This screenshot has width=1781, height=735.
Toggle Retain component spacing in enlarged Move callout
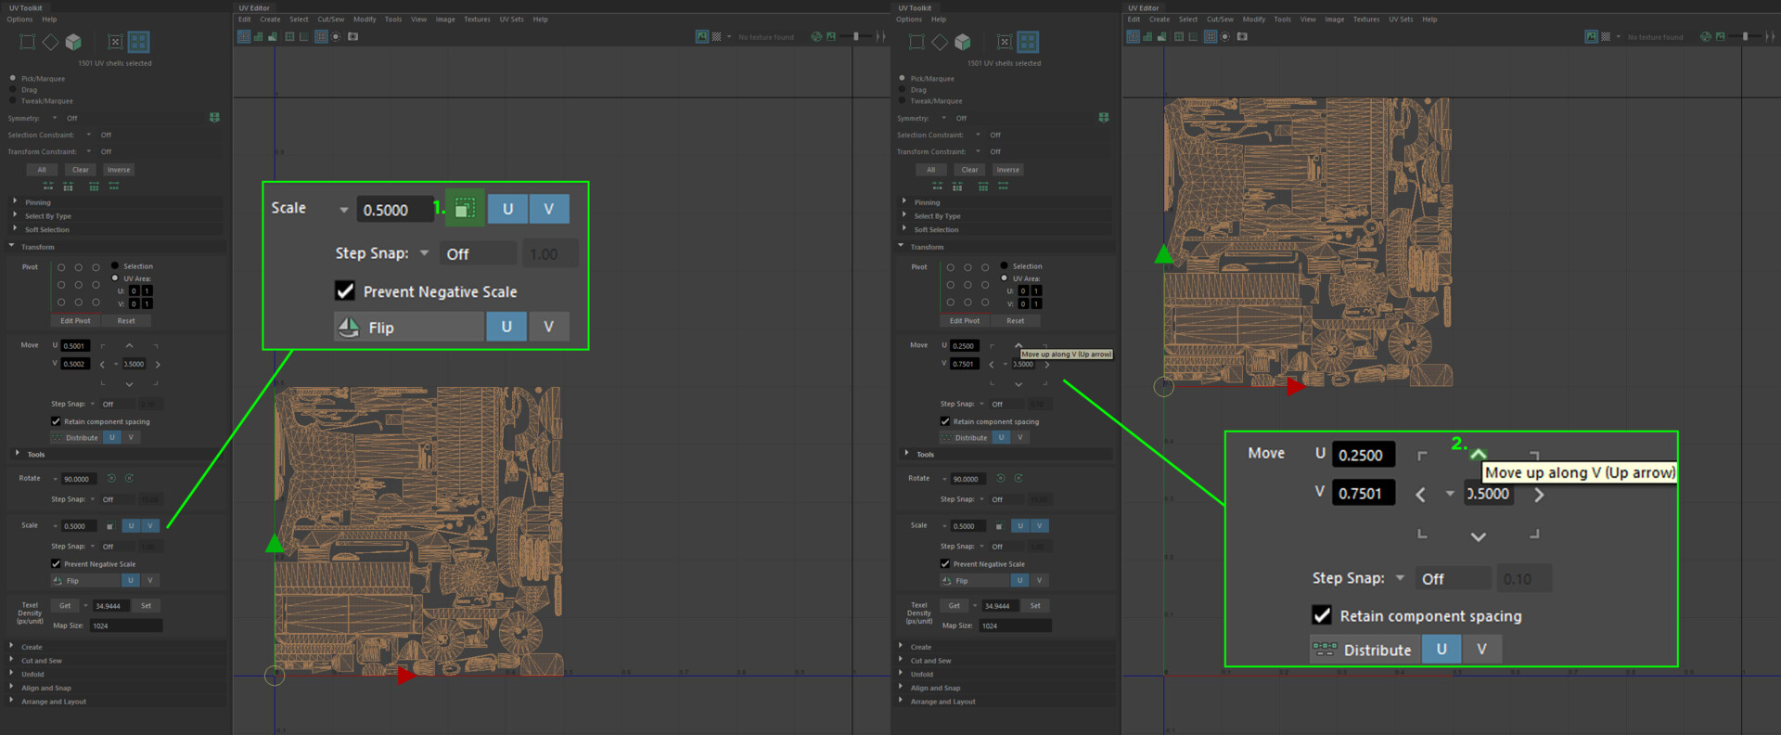1322,615
